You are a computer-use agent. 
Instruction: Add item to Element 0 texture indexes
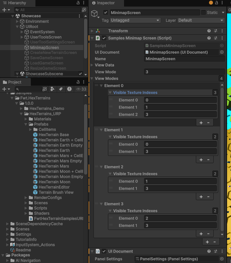tap(201, 123)
